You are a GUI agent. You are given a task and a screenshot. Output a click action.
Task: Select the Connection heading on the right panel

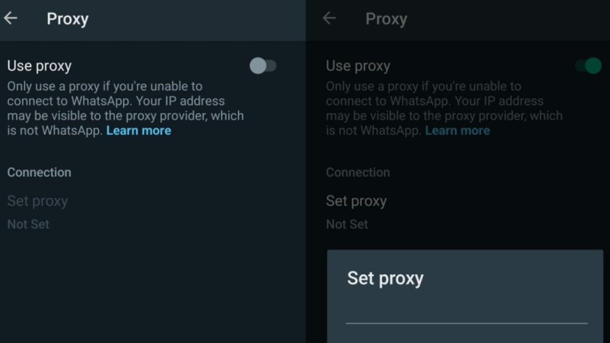358,172
